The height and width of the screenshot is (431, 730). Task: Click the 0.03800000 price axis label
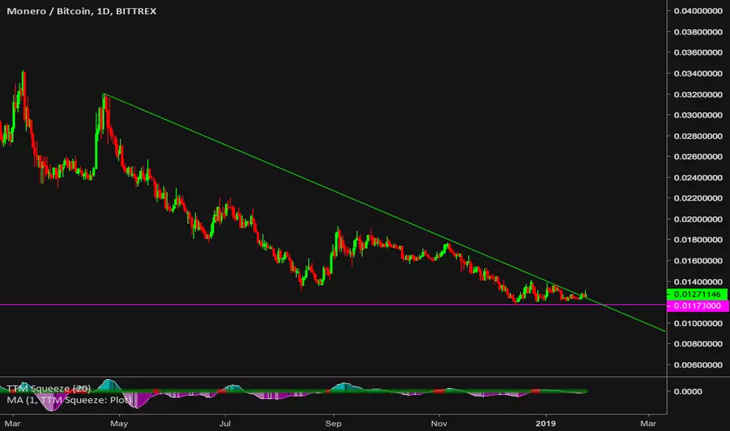pyautogui.click(x=698, y=32)
